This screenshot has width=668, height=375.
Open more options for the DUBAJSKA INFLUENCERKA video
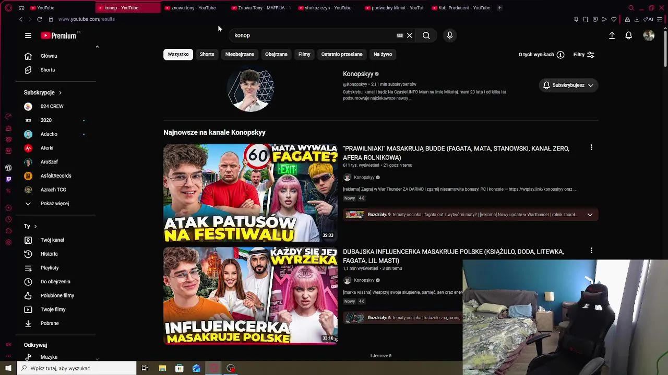tap(591, 251)
